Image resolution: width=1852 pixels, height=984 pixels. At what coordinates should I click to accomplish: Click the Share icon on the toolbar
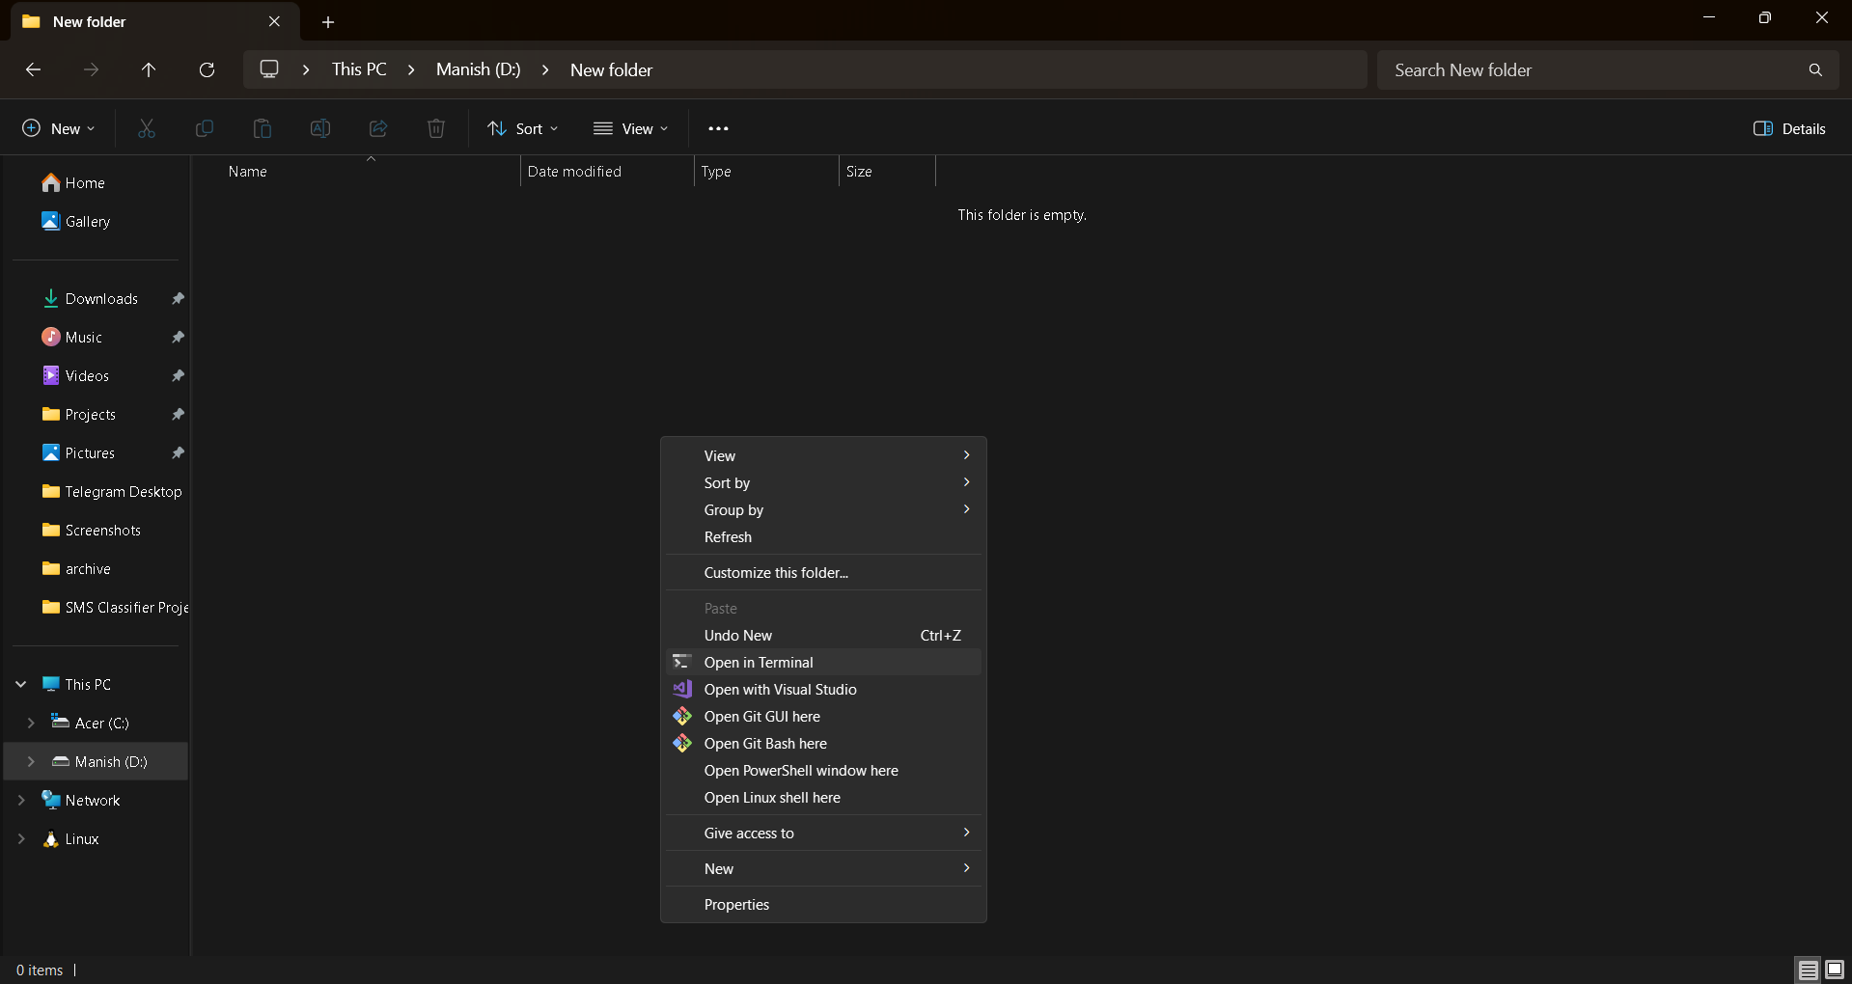coord(377,128)
